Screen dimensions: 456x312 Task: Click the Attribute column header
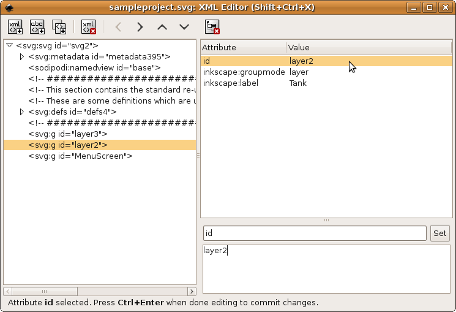244,47
